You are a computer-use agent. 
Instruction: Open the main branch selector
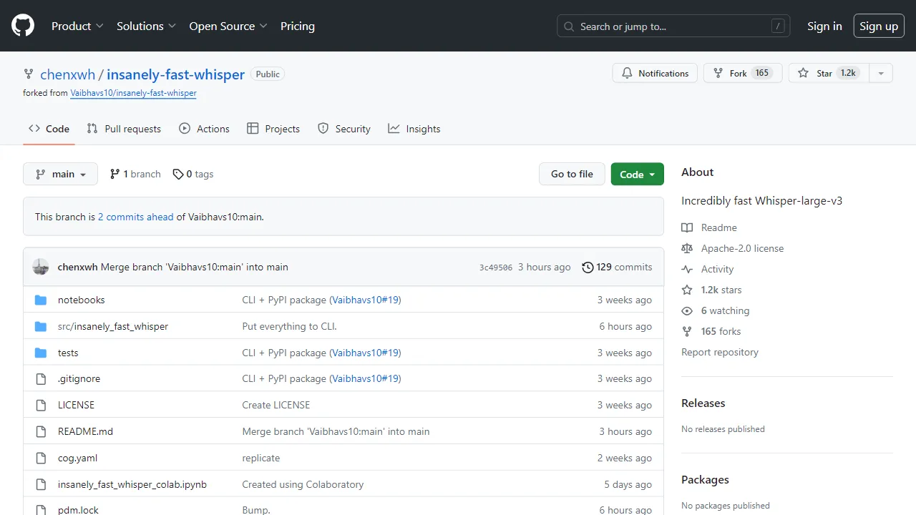60,174
